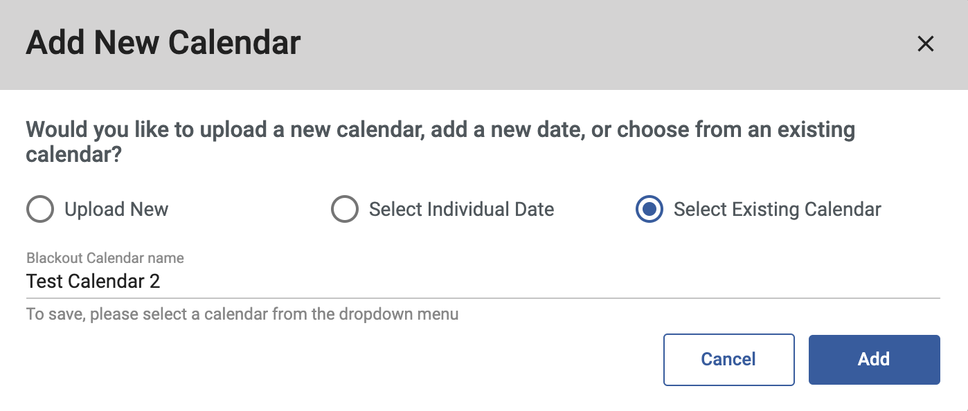This screenshot has width=968, height=411.
Task: Click the 'Upload New' option label
Action: (116, 210)
